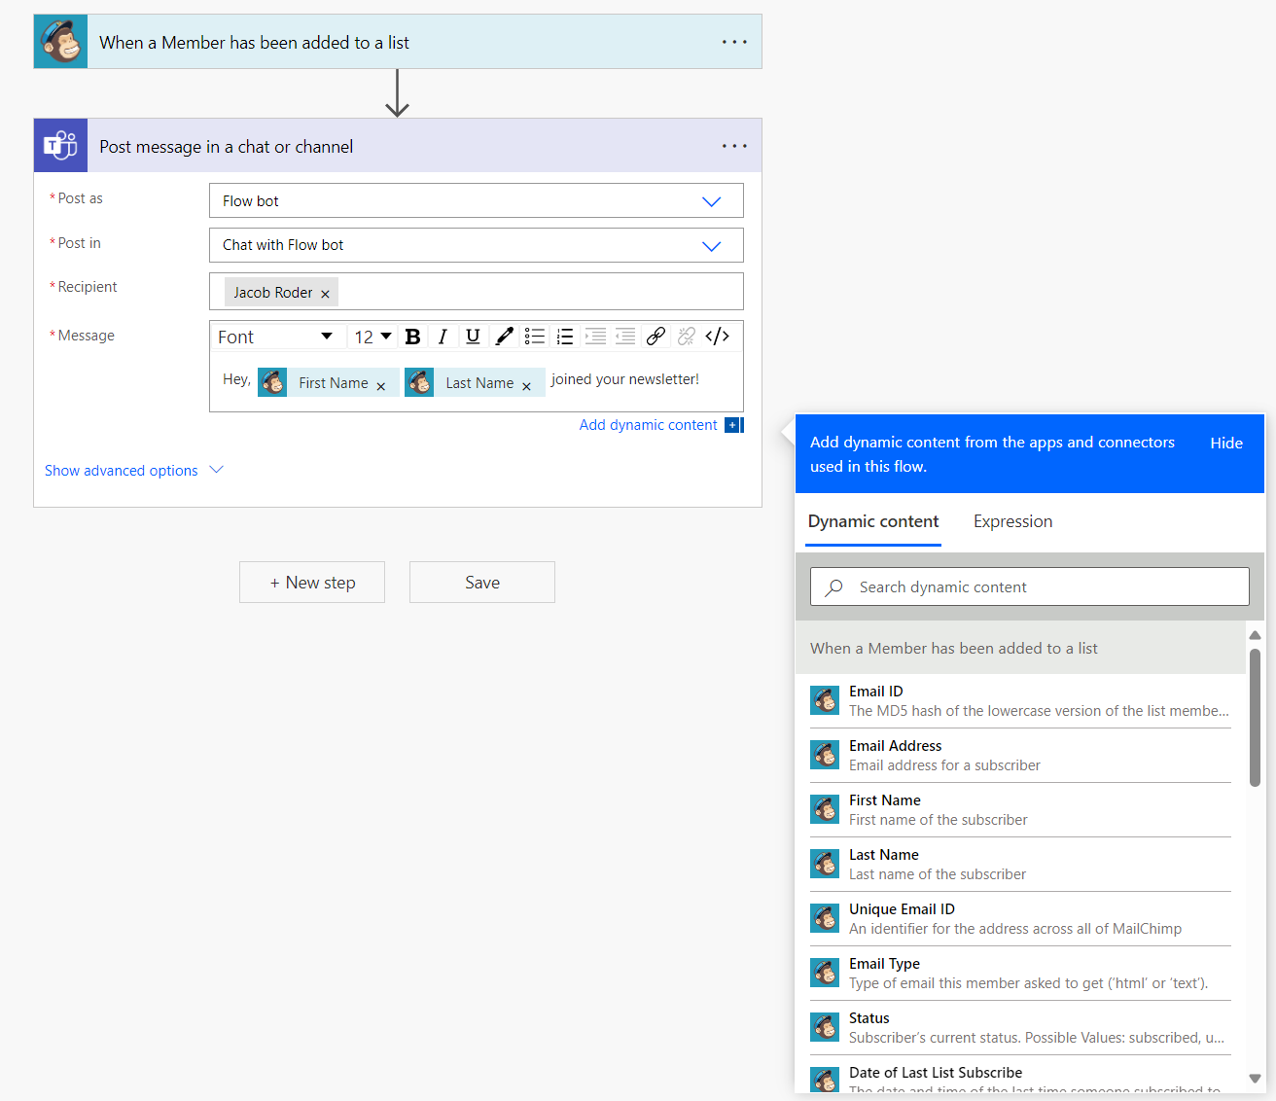Image resolution: width=1276 pixels, height=1101 pixels.
Task: Switch to code view in message editor
Action: pos(718,337)
